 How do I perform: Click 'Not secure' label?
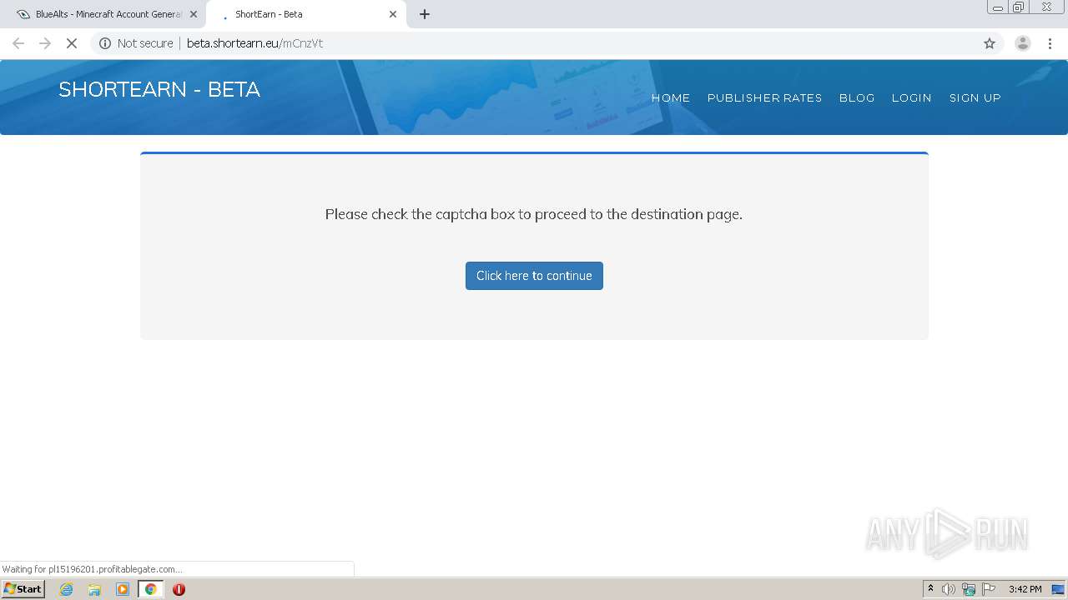(x=145, y=43)
